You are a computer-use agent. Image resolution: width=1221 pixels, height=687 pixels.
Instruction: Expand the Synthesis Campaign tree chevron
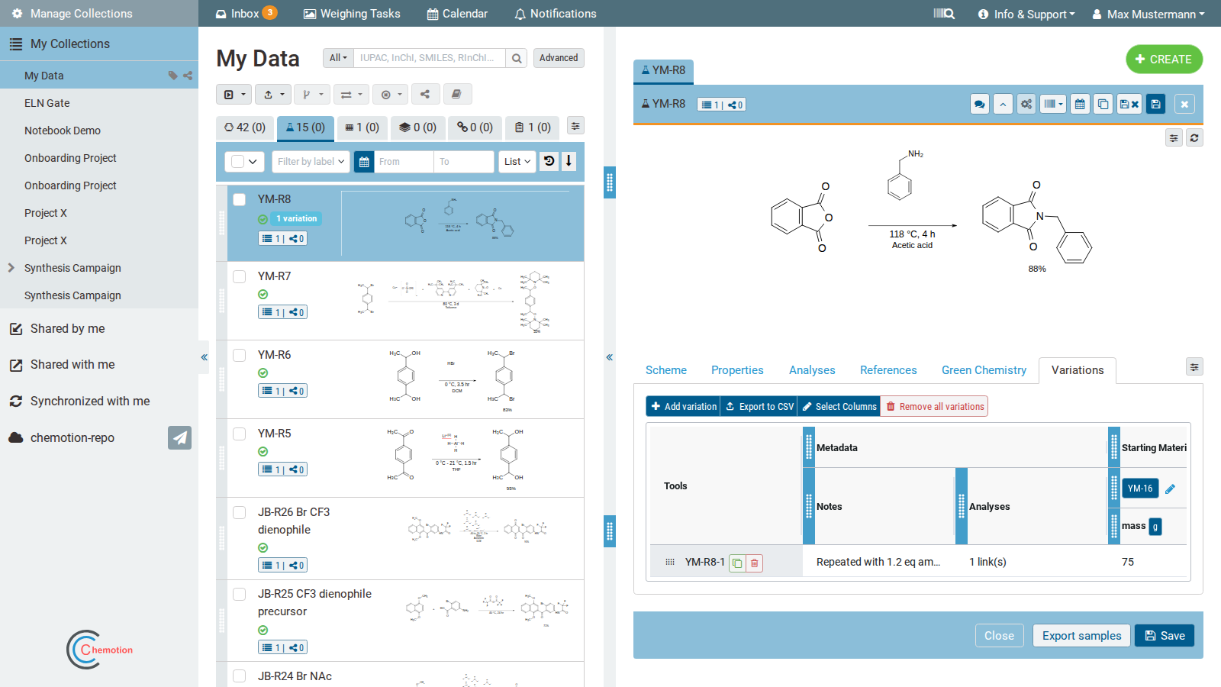point(11,268)
